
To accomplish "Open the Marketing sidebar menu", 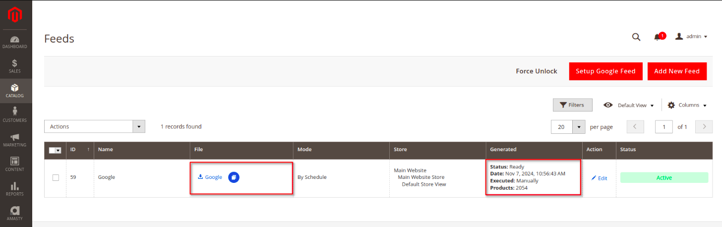I will point(15,140).
